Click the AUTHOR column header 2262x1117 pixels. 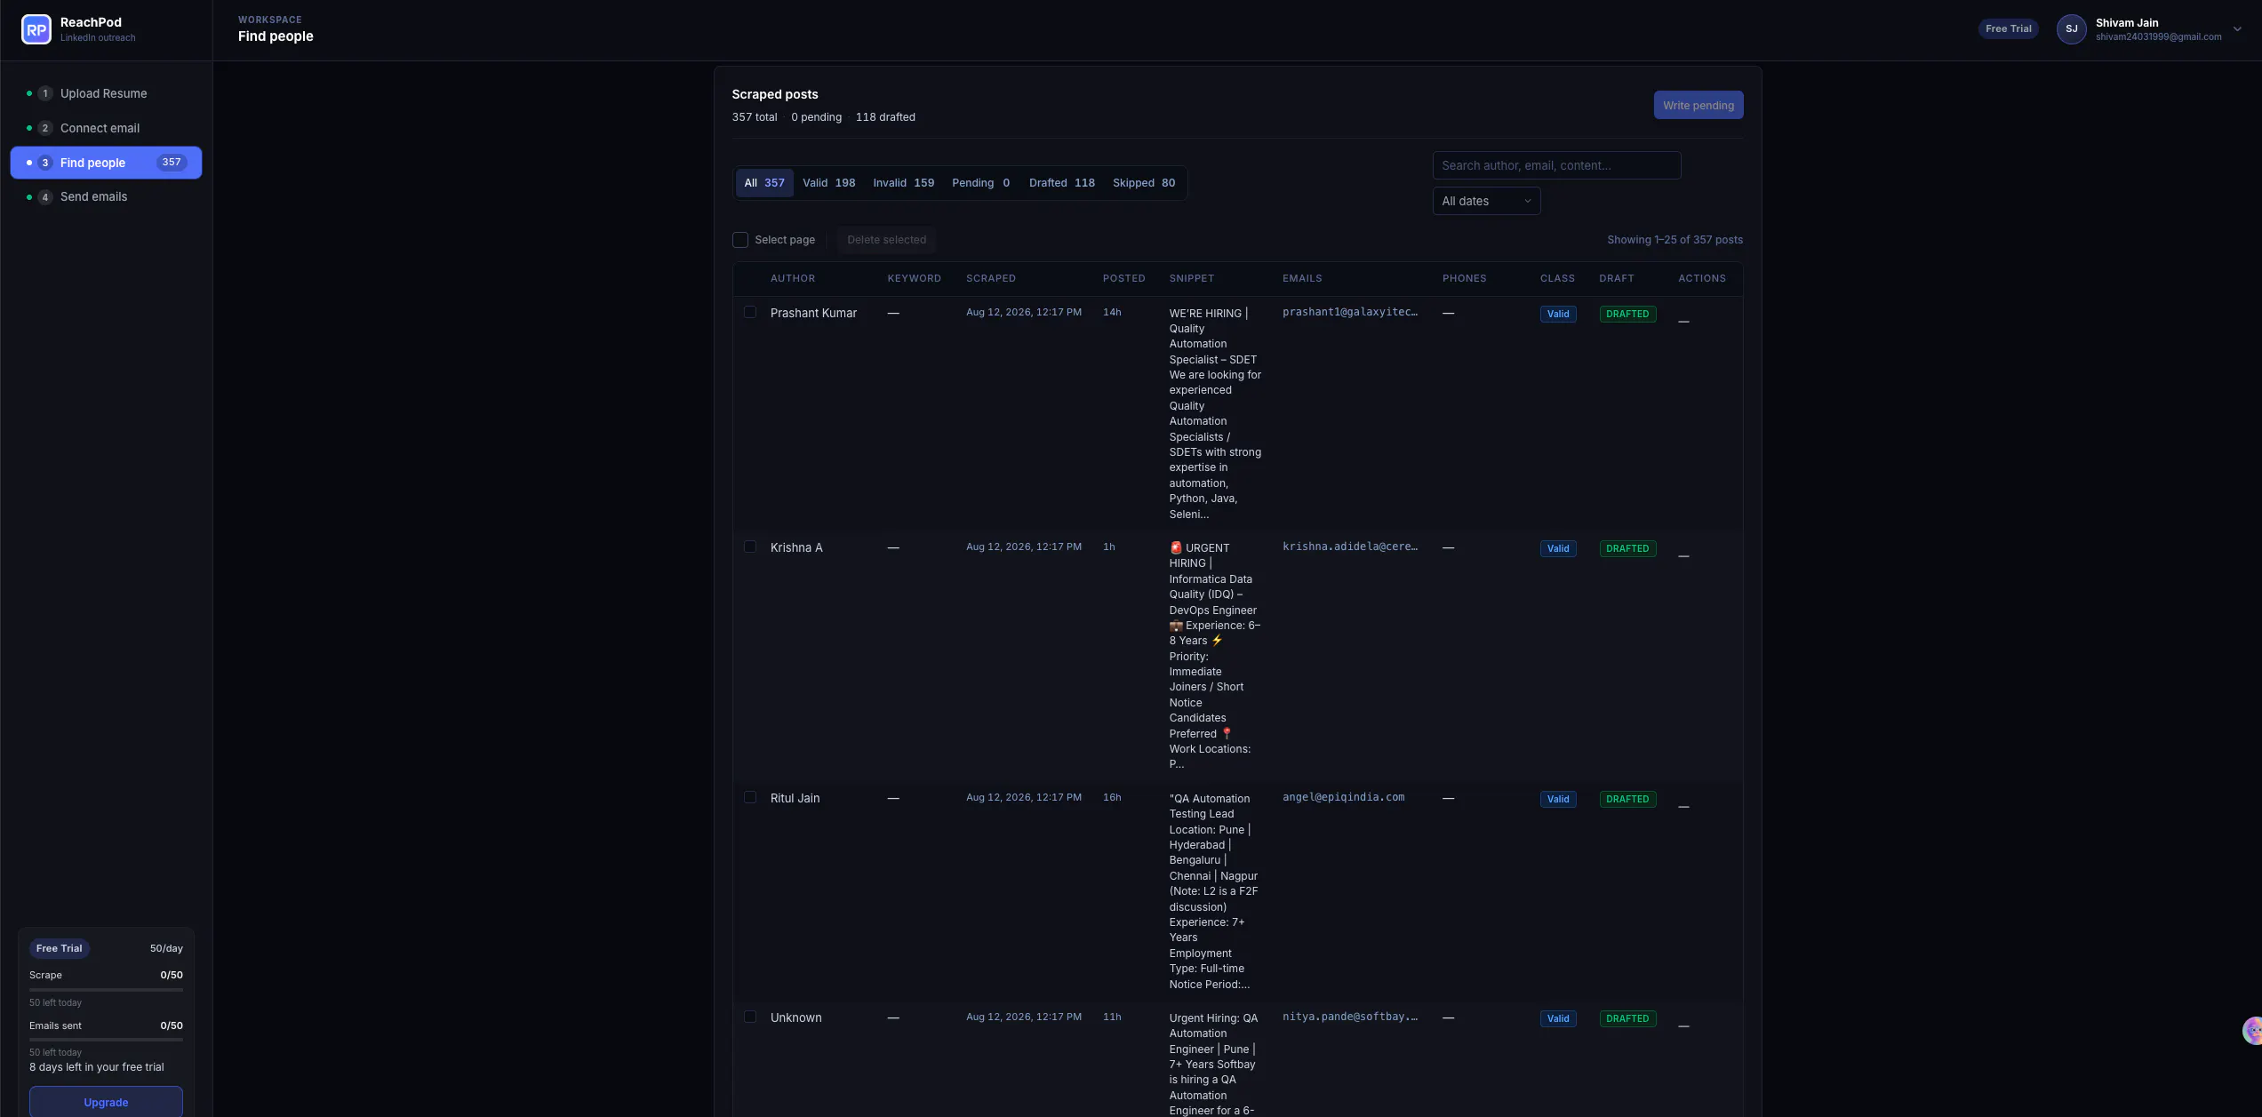point(792,279)
